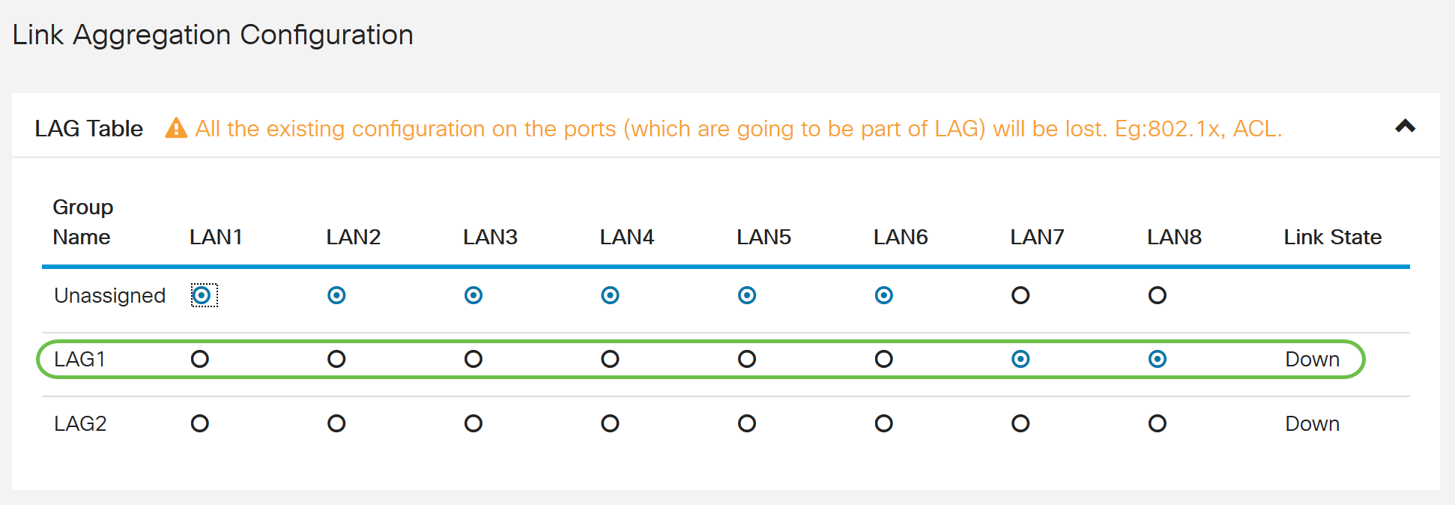Unassign LAN8 by selecting Unassigned radio
This screenshot has height=505, width=1455.
tap(1158, 295)
